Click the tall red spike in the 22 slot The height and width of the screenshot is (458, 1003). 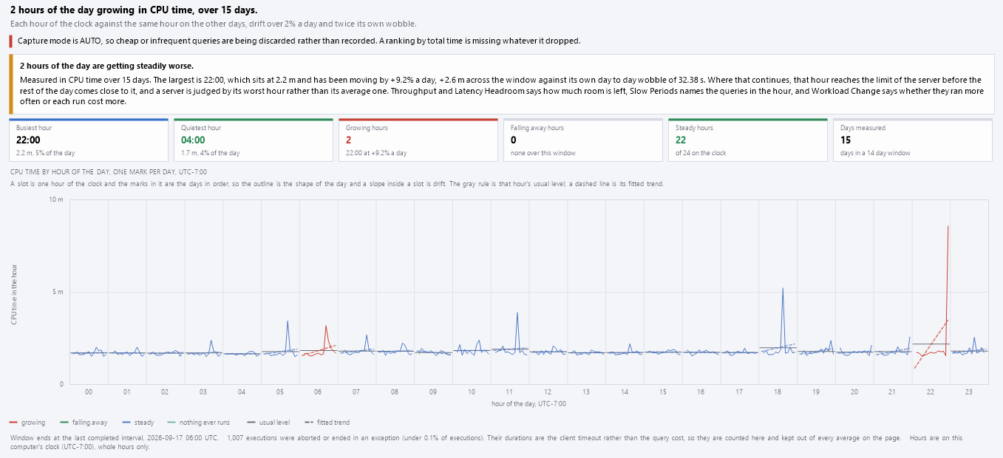(948, 227)
